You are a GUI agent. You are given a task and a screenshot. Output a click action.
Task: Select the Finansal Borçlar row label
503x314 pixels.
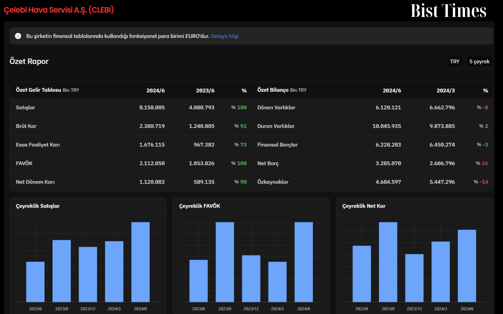point(277,145)
